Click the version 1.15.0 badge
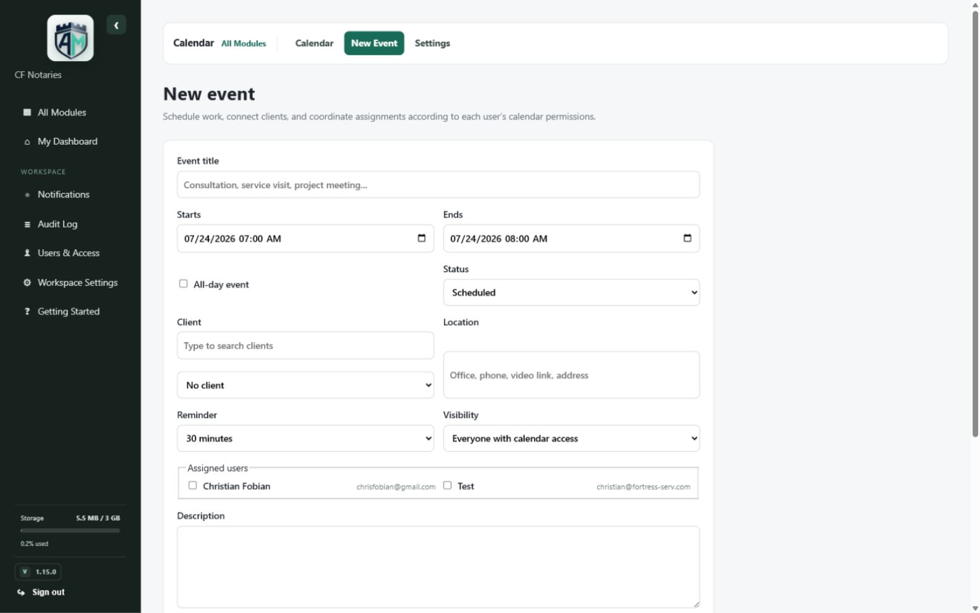 [38, 572]
